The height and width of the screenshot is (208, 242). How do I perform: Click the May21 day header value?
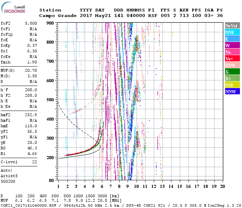[x=103, y=16]
